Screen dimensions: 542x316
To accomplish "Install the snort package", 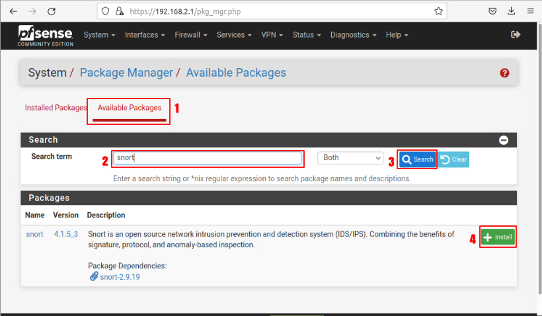I will (498, 237).
